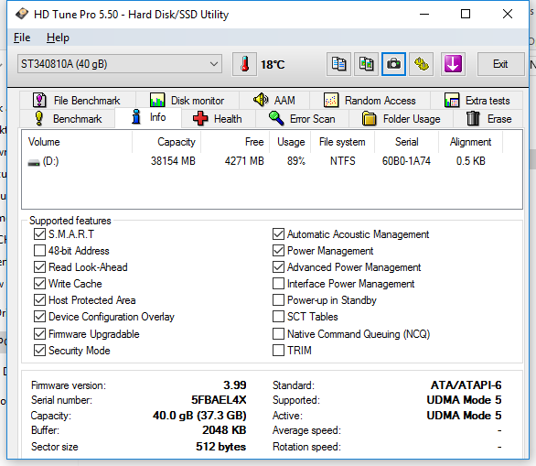Select the 4271 MB free cell
This screenshot has height=466, width=536.
pos(244,161)
